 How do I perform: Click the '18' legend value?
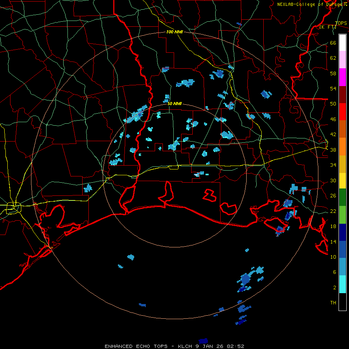pos(333,226)
